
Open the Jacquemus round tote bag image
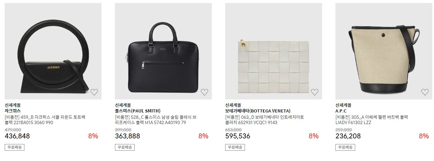pos(53,51)
